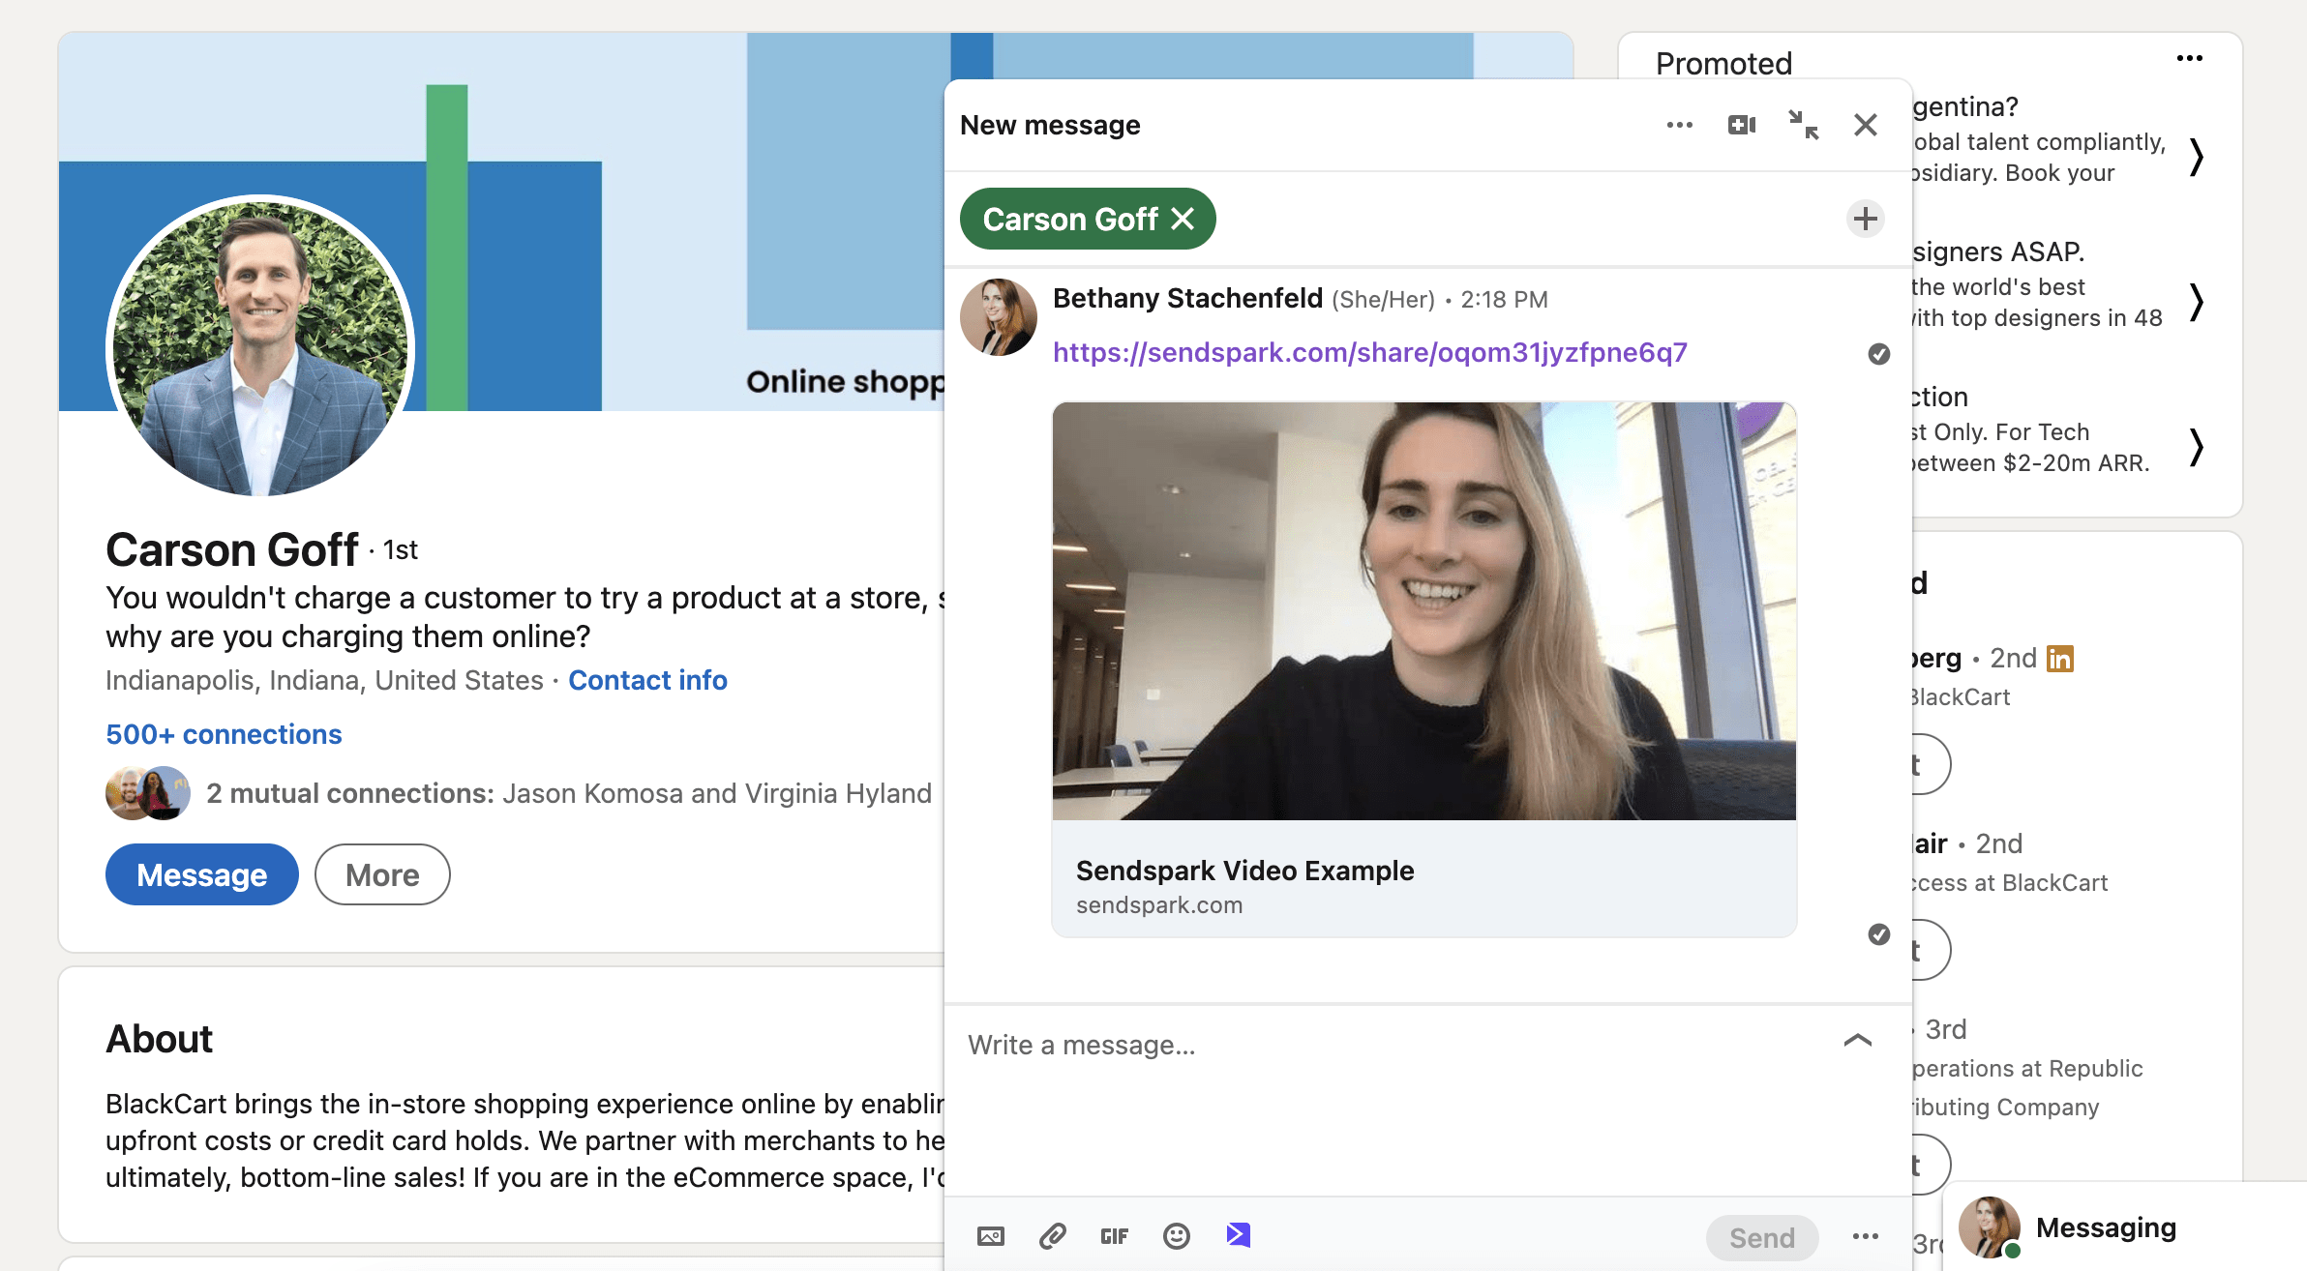Click the expand/shrink message window icon
The image size is (2307, 1271).
(1803, 124)
